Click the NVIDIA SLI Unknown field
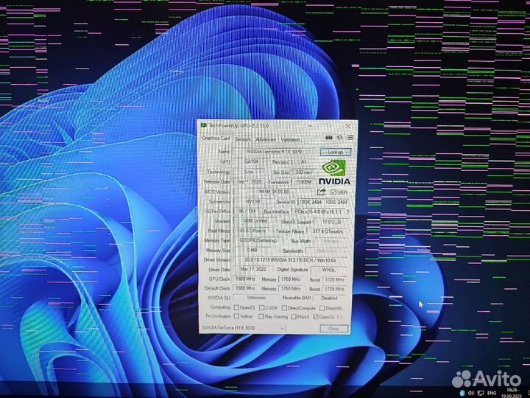The width and height of the screenshot is (530, 398). coord(256,298)
